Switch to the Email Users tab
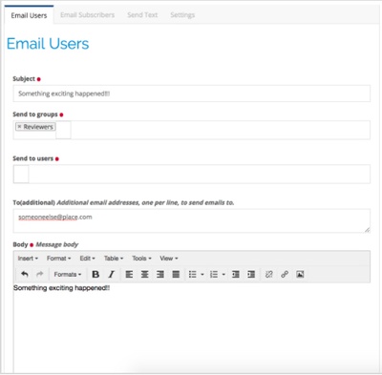The height and width of the screenshot is (375, 382). click(x=29, y=15)
